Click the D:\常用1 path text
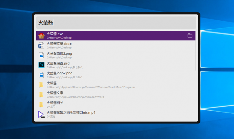Viewport: 234px width, 139px height. pyautogui.click(x=52, y=107)
